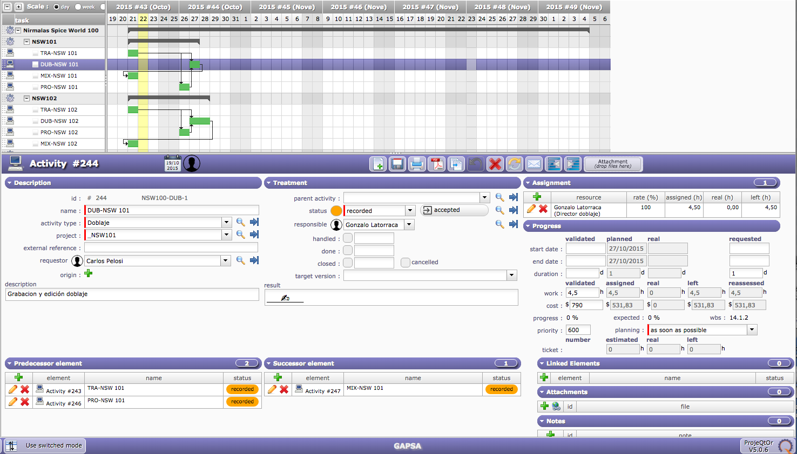The width and height of the screenshot is (797, 454).
Task: Check the handled checkbox
Action: pos(348,238)
